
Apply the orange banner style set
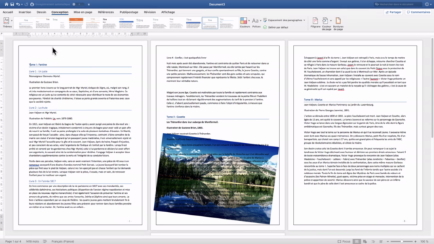[76, 23]
